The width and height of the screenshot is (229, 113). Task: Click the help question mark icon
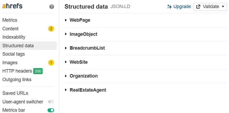[x=52, y=7]
